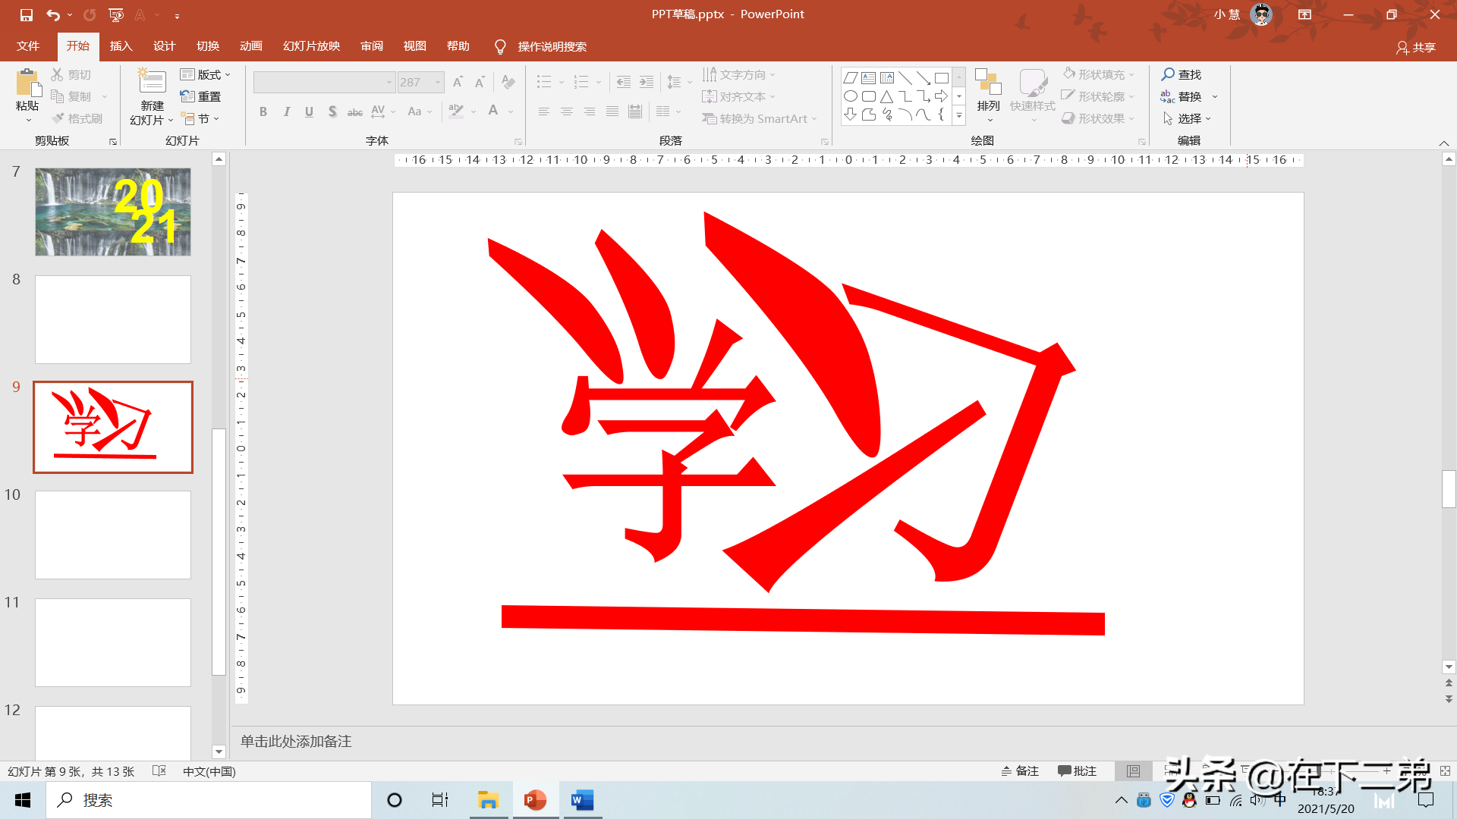Screen dimensions: 1457x819
Task: Open the Word app on the taskbar
Action: click(x=582, y=800)
